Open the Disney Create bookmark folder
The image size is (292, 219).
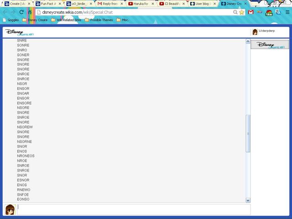click(x=35, y=20)
